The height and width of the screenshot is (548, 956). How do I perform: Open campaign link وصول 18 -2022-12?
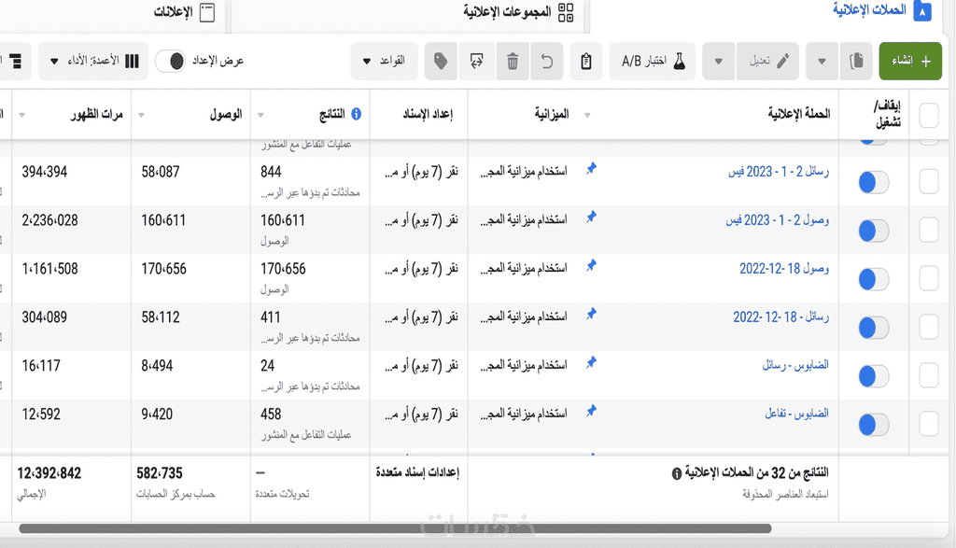click(784, 269)
